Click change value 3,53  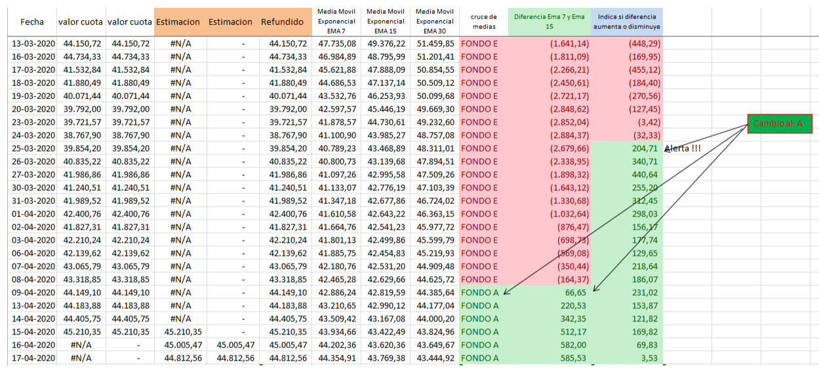627,358
